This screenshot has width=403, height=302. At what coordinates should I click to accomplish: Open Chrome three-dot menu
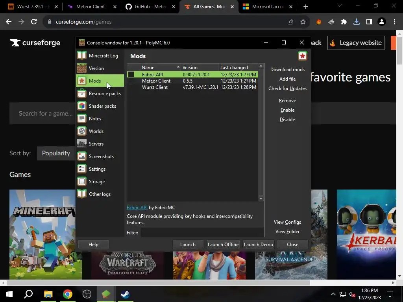coord(394,22)
